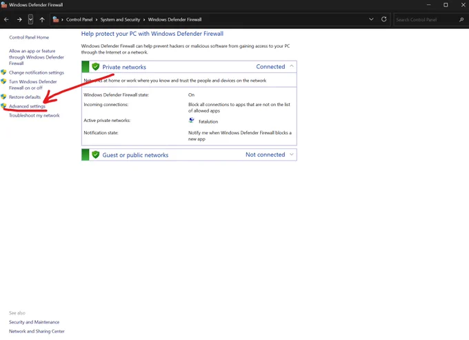Select Windows Defender Firewall breadcrumb

(x=174, y=19)
